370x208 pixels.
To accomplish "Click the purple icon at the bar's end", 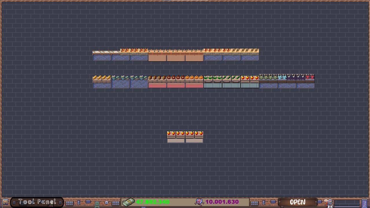I will click(365, 203).
